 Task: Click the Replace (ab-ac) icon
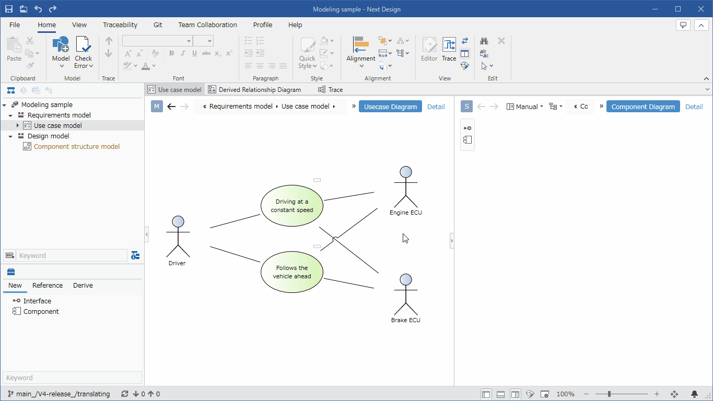[x=484, y=53]
